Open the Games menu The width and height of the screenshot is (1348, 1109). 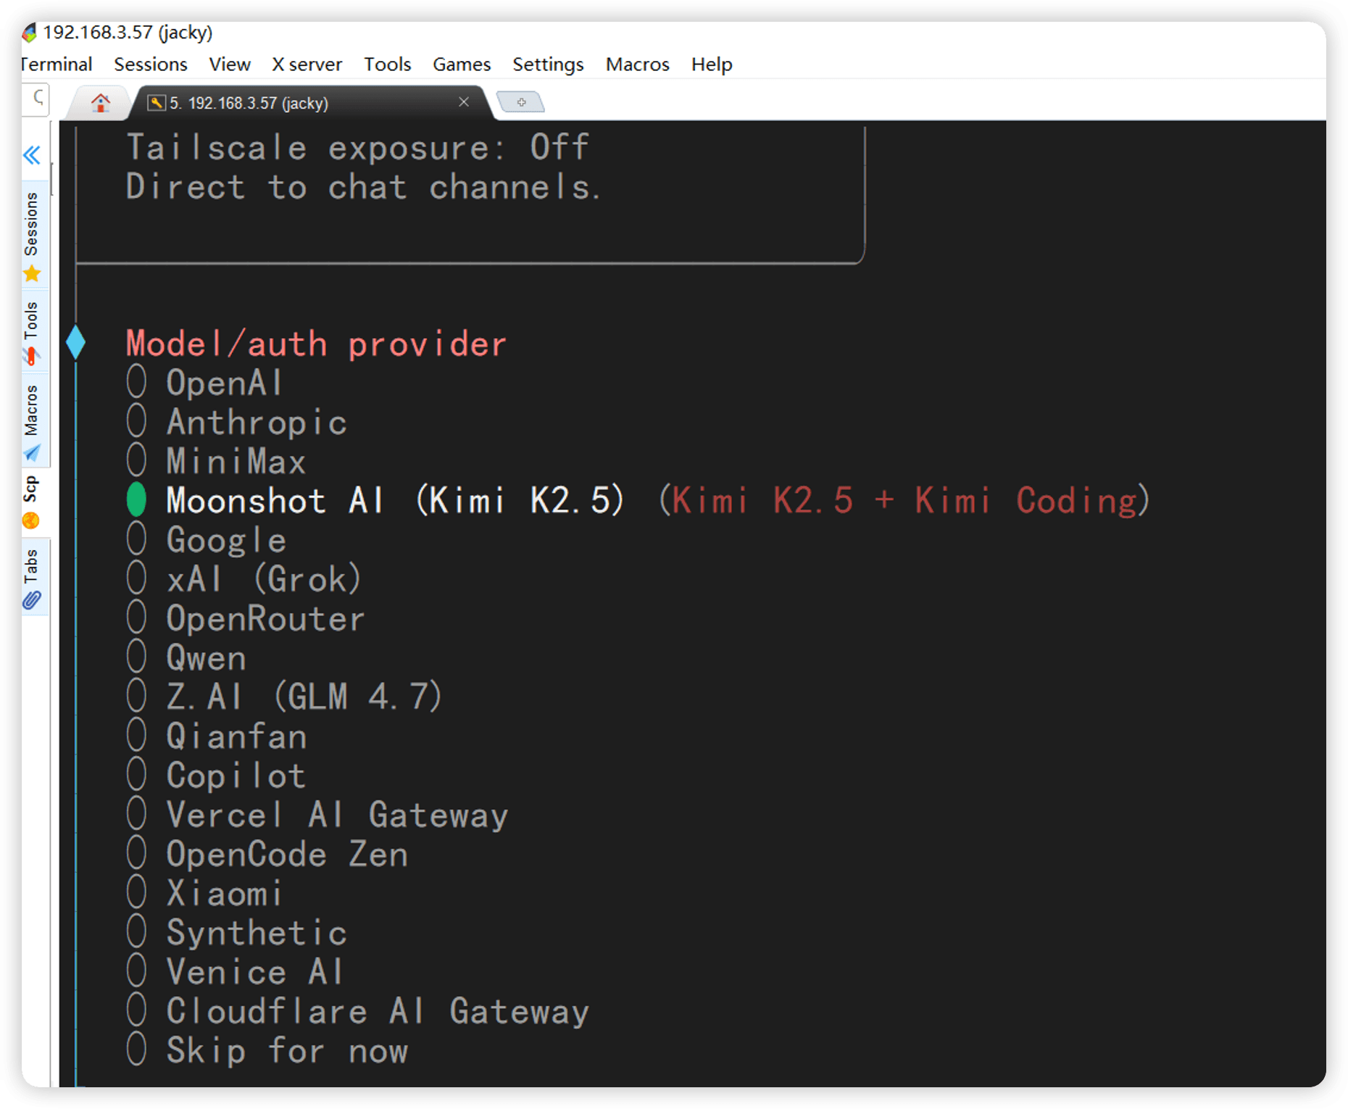[462, 65]
